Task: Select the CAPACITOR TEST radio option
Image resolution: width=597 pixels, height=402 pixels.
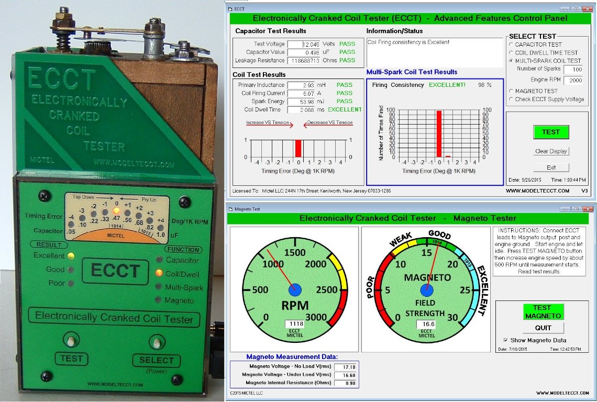Action: pyautogui.click(x=511, y=44)
